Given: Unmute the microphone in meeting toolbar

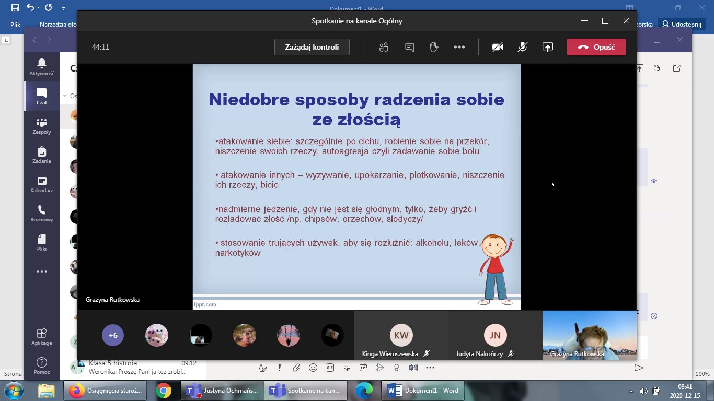Looking at the screenshot, I should tap(522, 48).
